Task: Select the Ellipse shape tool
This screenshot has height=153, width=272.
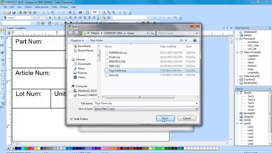Action: [3, 79]
